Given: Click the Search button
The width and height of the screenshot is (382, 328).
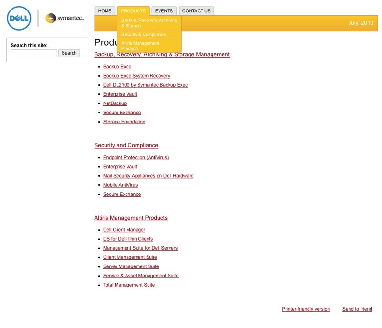Looking at the screenshot, I should coord(69,53).
